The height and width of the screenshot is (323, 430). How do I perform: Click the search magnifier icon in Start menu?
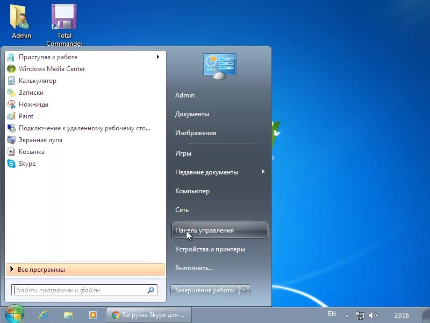point(150,290)
